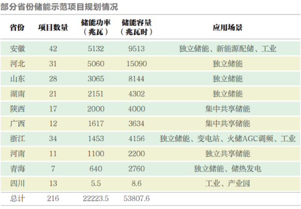Select the 广西 capacity value 3634
Viewport: 301px width, 209px height.
136,124
